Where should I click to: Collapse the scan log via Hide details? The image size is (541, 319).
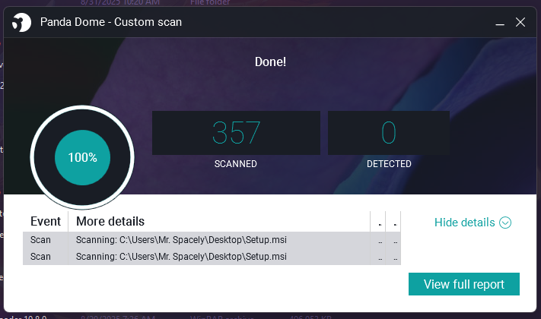click(473, 223)
